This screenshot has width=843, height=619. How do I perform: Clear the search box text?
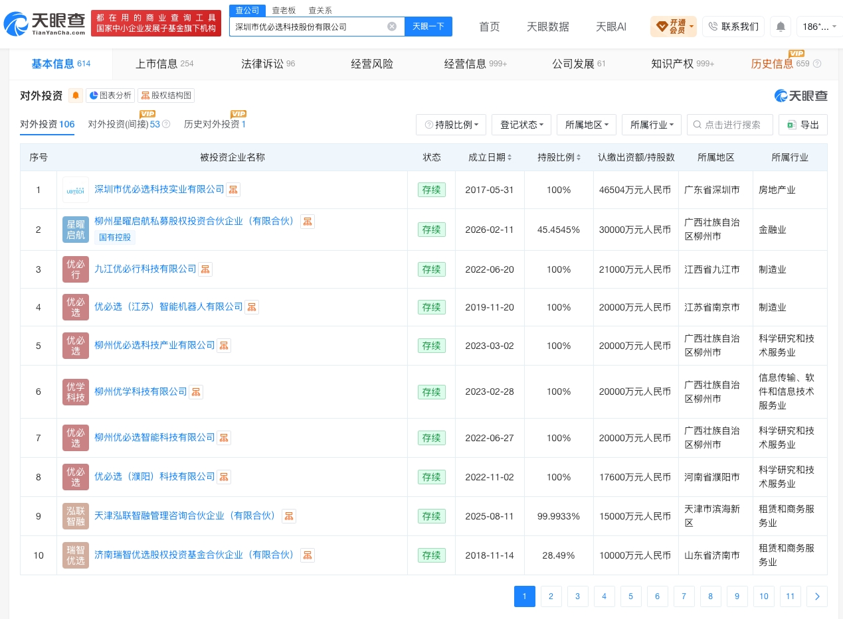coord(392,27)
